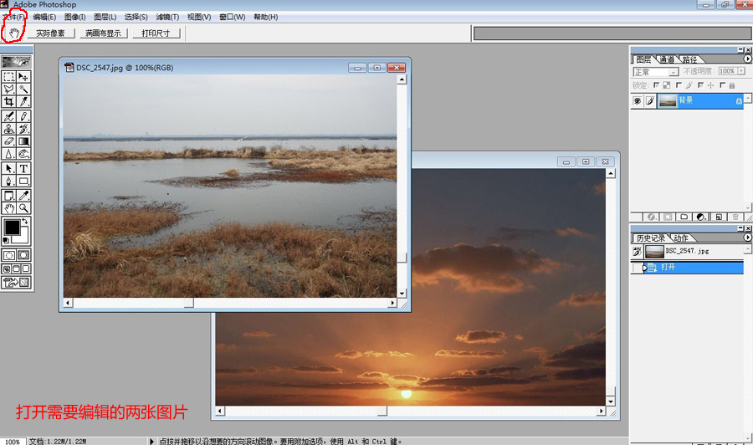The width and height of the screenshot is (753, 445).
Task: Select the Rectangle shape tool
Action: (23, 182)
